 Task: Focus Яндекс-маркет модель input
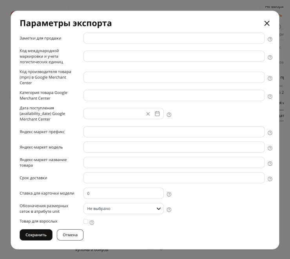(x=174, y=147)
